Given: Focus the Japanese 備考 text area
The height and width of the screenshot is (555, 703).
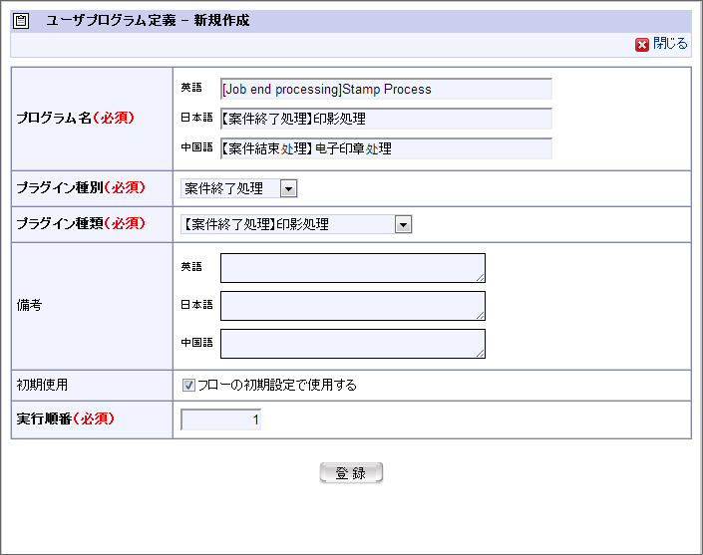Looking at the screenshot, I should click(352, 306).
